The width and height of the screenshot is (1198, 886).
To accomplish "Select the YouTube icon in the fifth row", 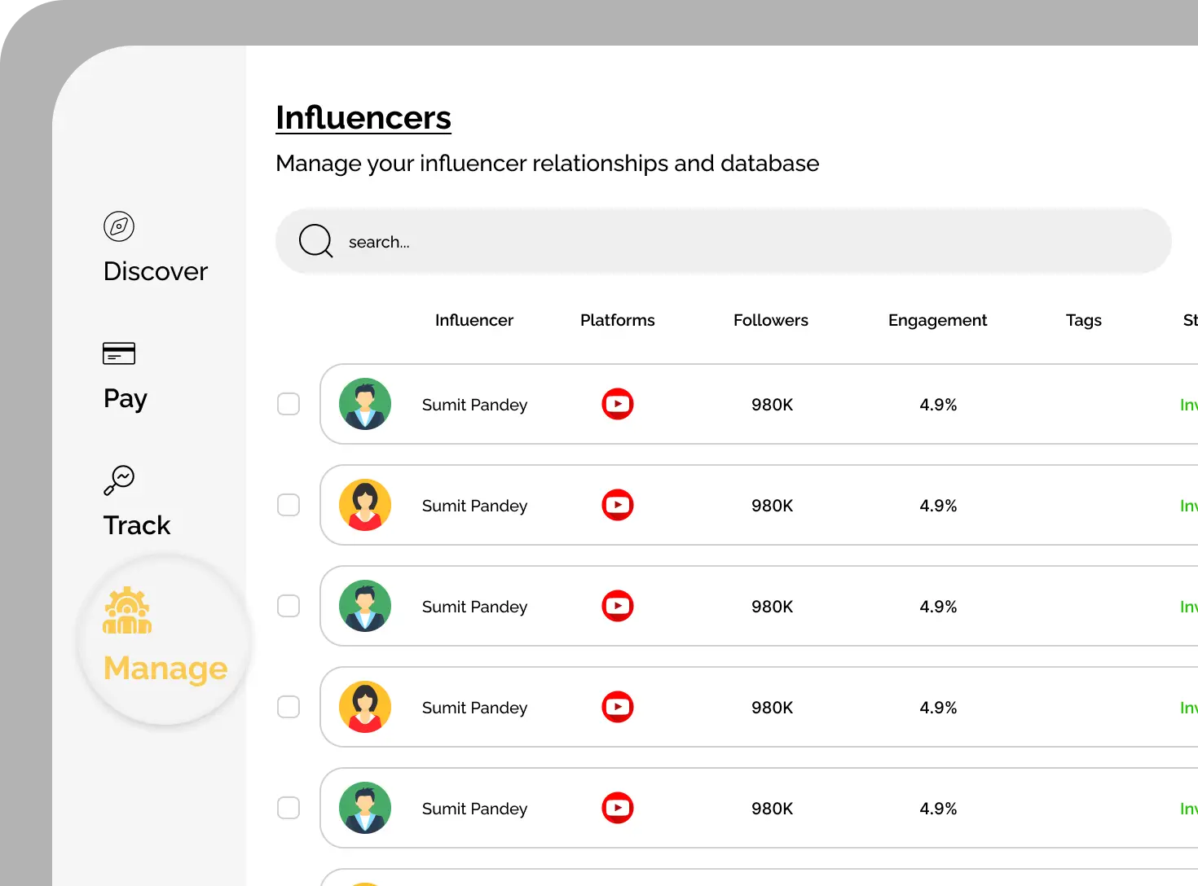I will point(618,808).
